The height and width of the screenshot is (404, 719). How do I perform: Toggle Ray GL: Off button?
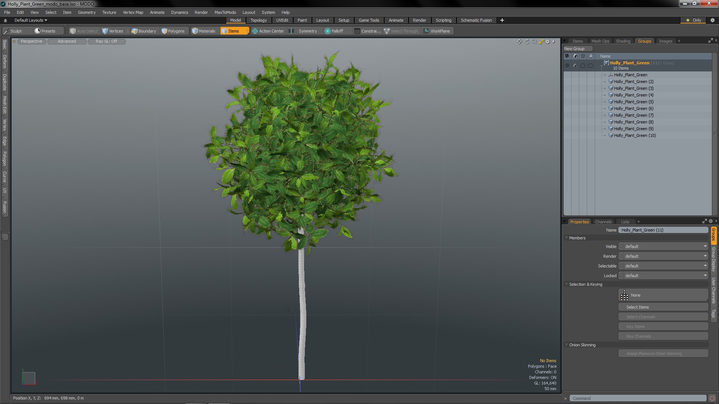tap(106, 42)
